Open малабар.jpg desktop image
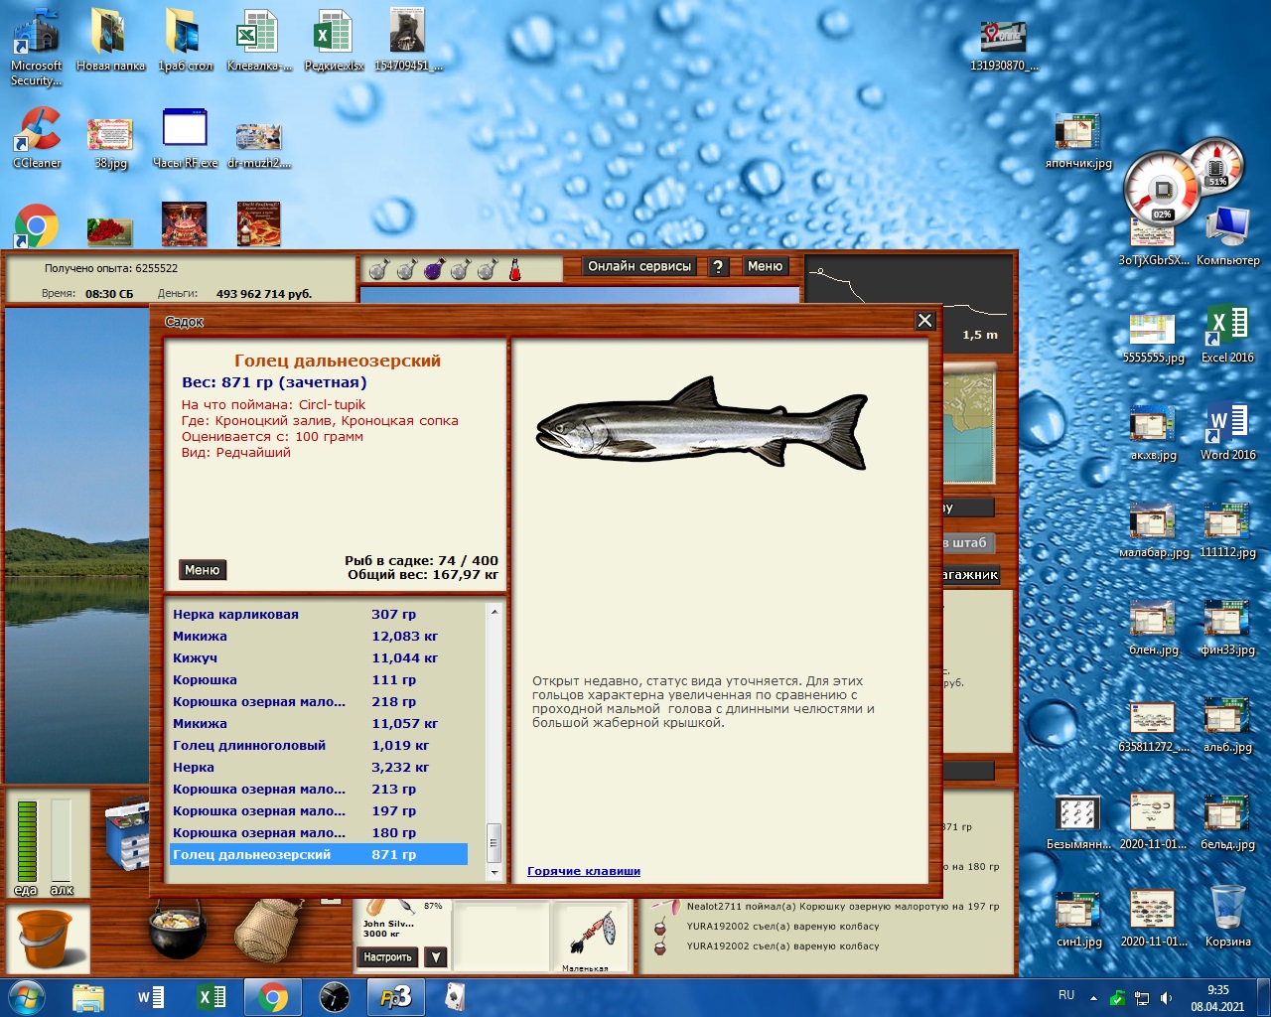 pos(1153,528)
